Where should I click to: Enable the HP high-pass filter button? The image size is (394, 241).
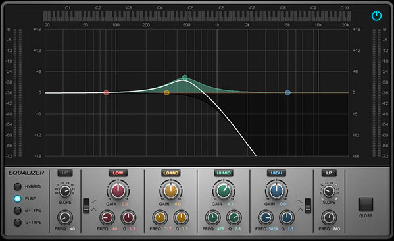pos(65,173)
